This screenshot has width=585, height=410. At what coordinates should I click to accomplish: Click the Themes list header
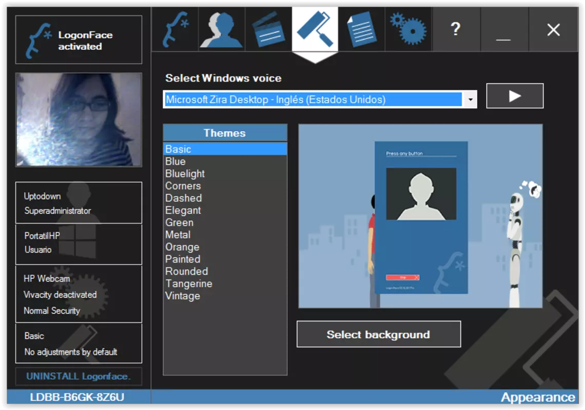[225, 133]
